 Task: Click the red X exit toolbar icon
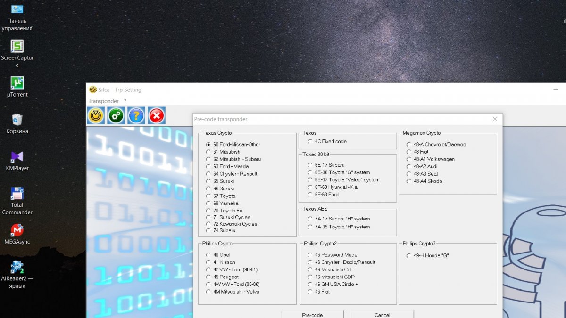point(157,115)
